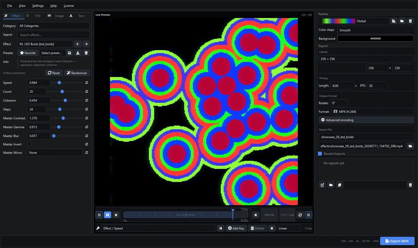
Task: Switch to the VFX tab
Action: 34,16
